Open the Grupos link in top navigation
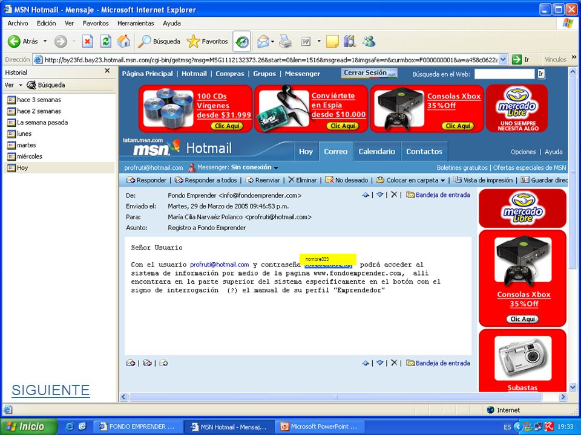The width and height of the screenshot is (581, 435). 264,74
